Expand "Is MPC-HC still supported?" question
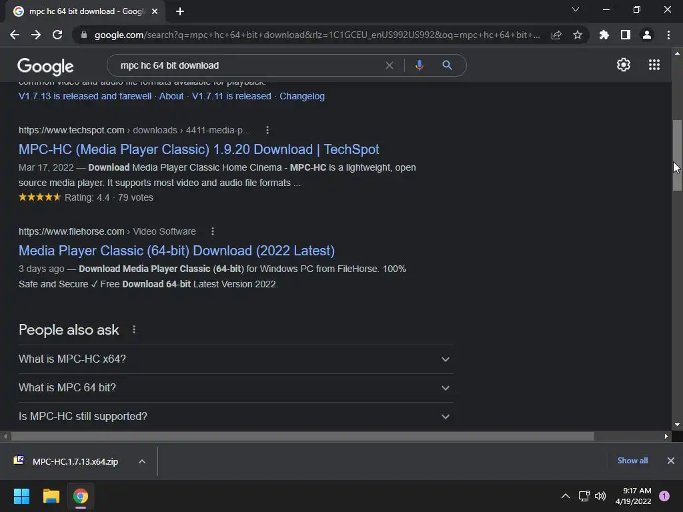 235,417
